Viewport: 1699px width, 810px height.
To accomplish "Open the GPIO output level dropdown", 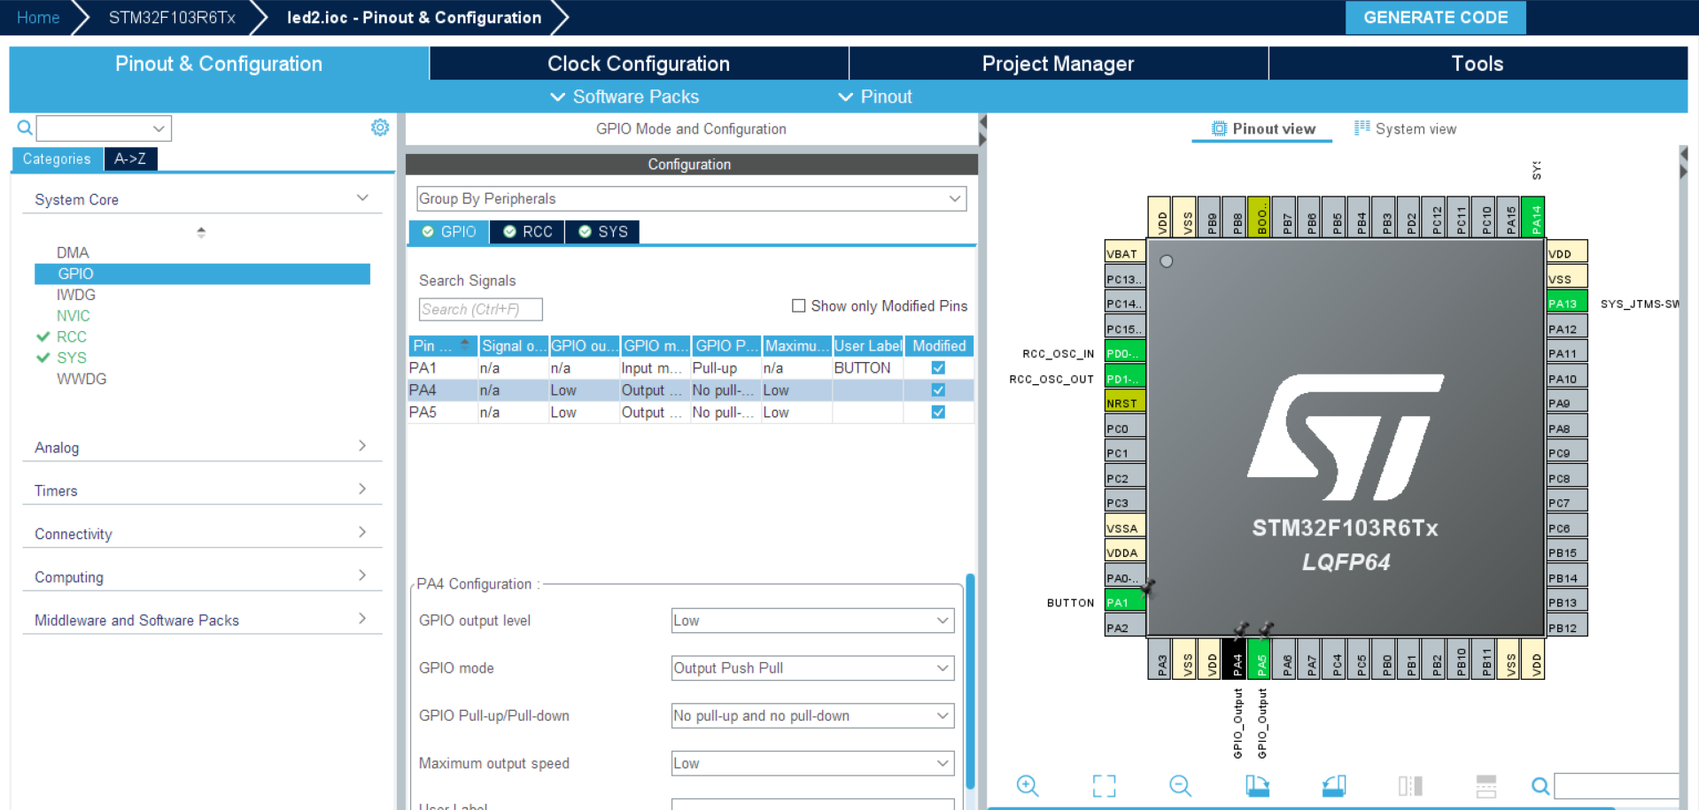I will [x=812, y=621].
